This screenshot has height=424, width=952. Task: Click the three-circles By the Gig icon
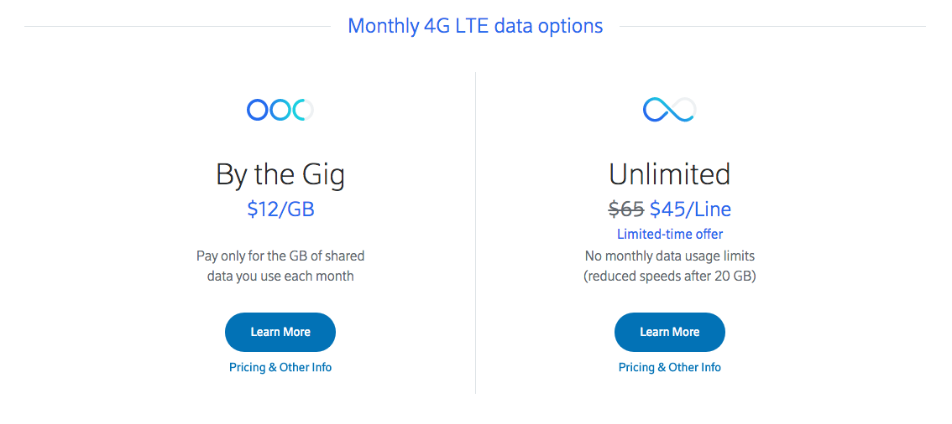280,110
